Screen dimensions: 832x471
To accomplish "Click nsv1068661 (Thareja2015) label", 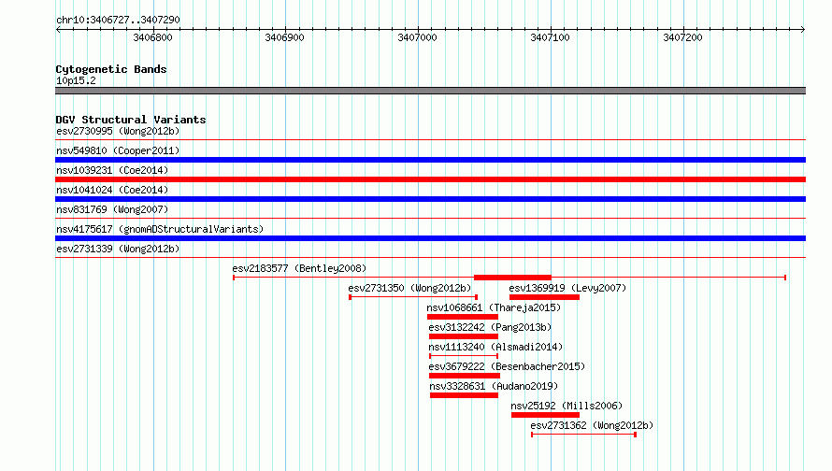I will [494, 307].
